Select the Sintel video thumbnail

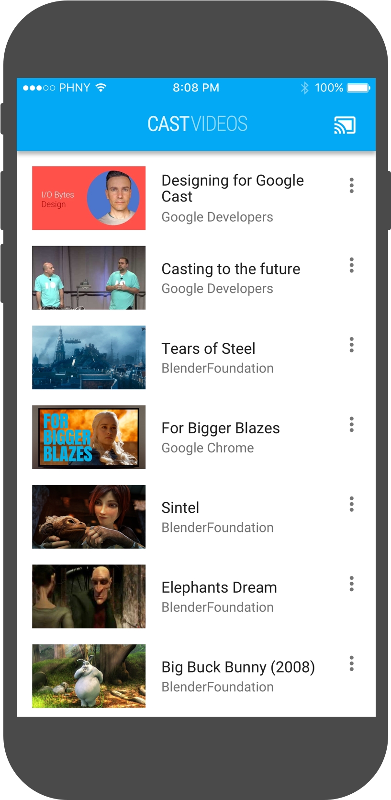tap(89, 517)
